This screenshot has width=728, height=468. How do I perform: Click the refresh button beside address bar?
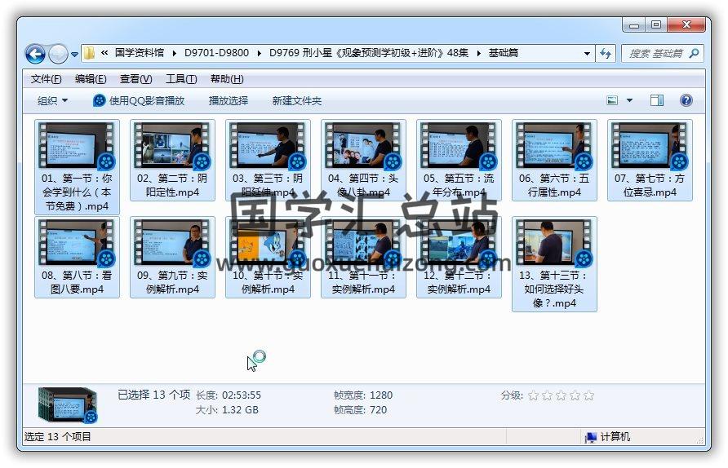point(606,54)
